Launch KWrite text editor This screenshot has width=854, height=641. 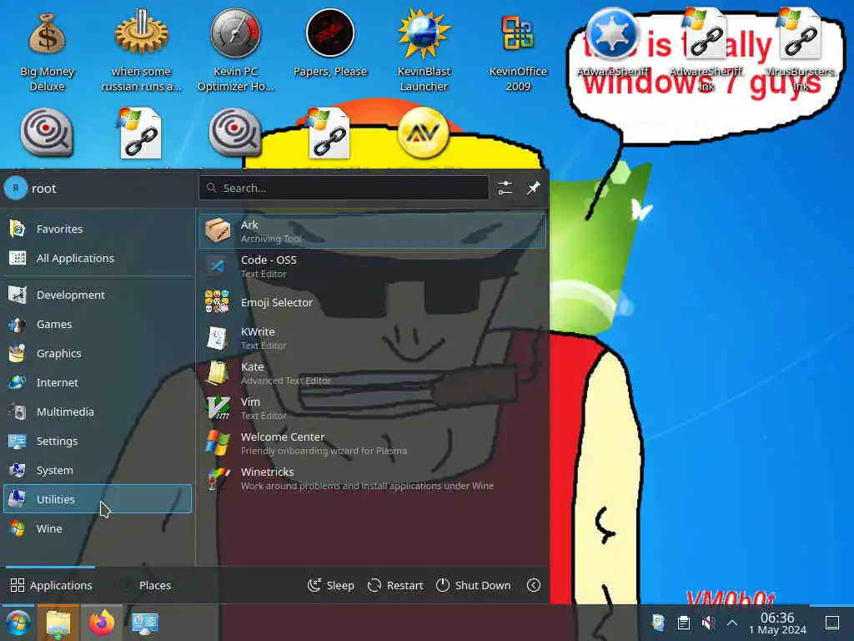pyautogui.click(x=373, y=338)
